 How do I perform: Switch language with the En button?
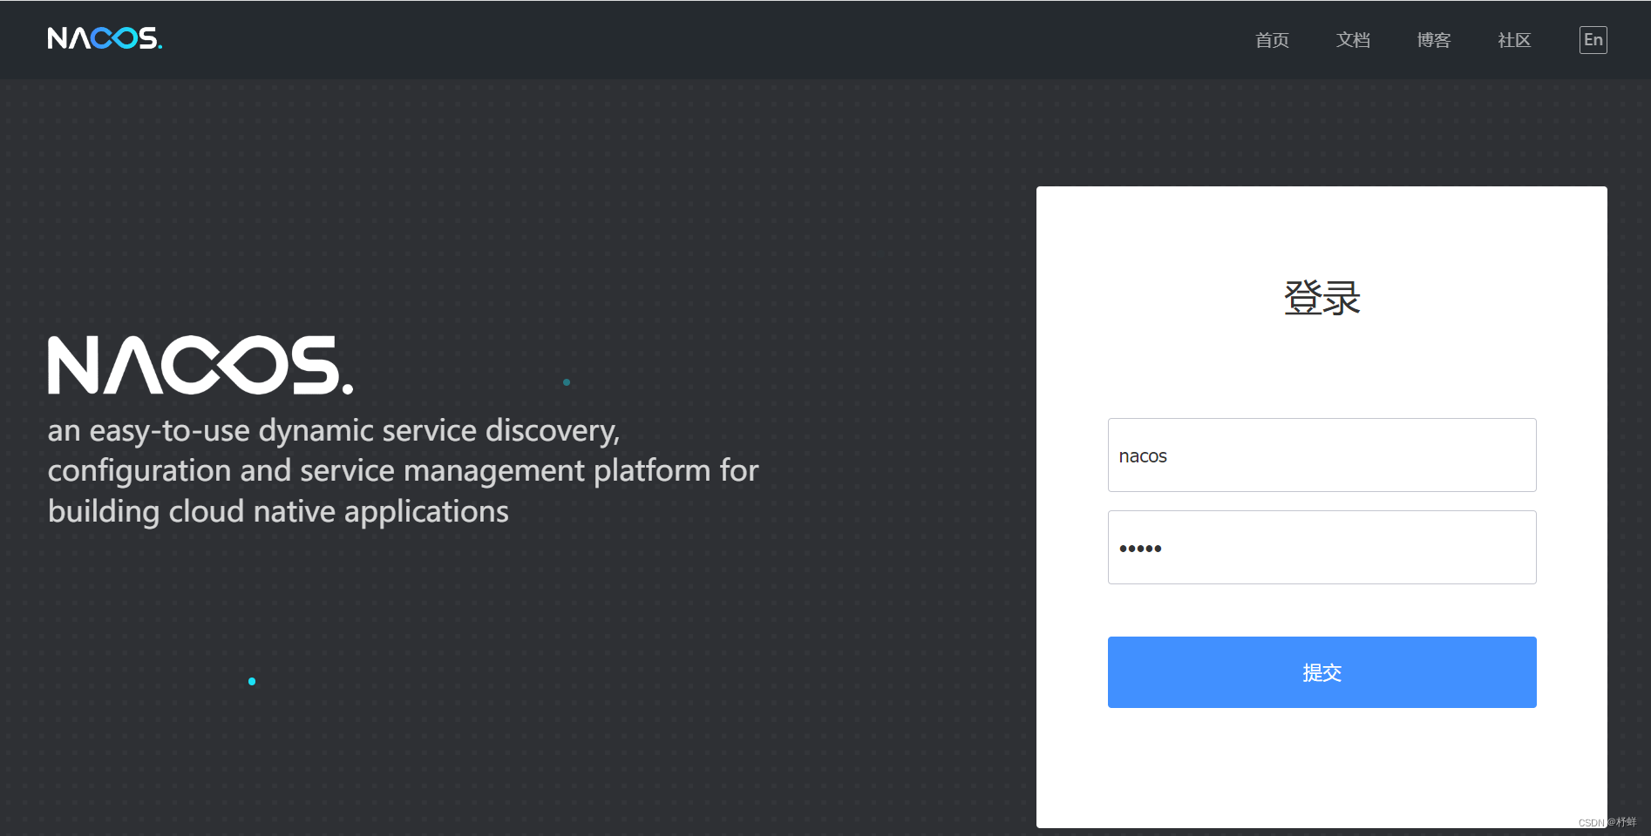1593,40
